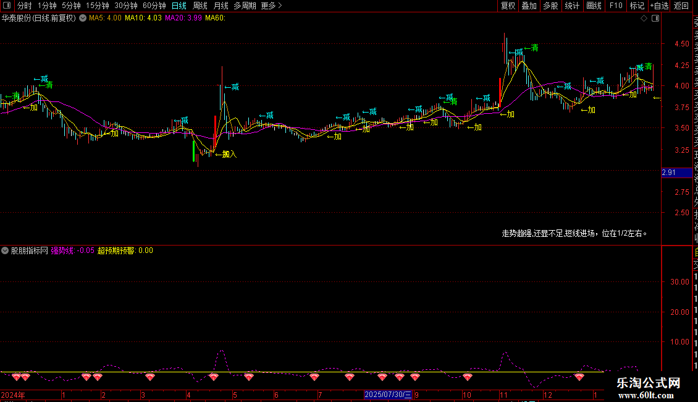Click the red gem marker in October section
Image resolution: width=698 pixels, height=402 pixels.
pyautogui.click(x=467, y=377)
